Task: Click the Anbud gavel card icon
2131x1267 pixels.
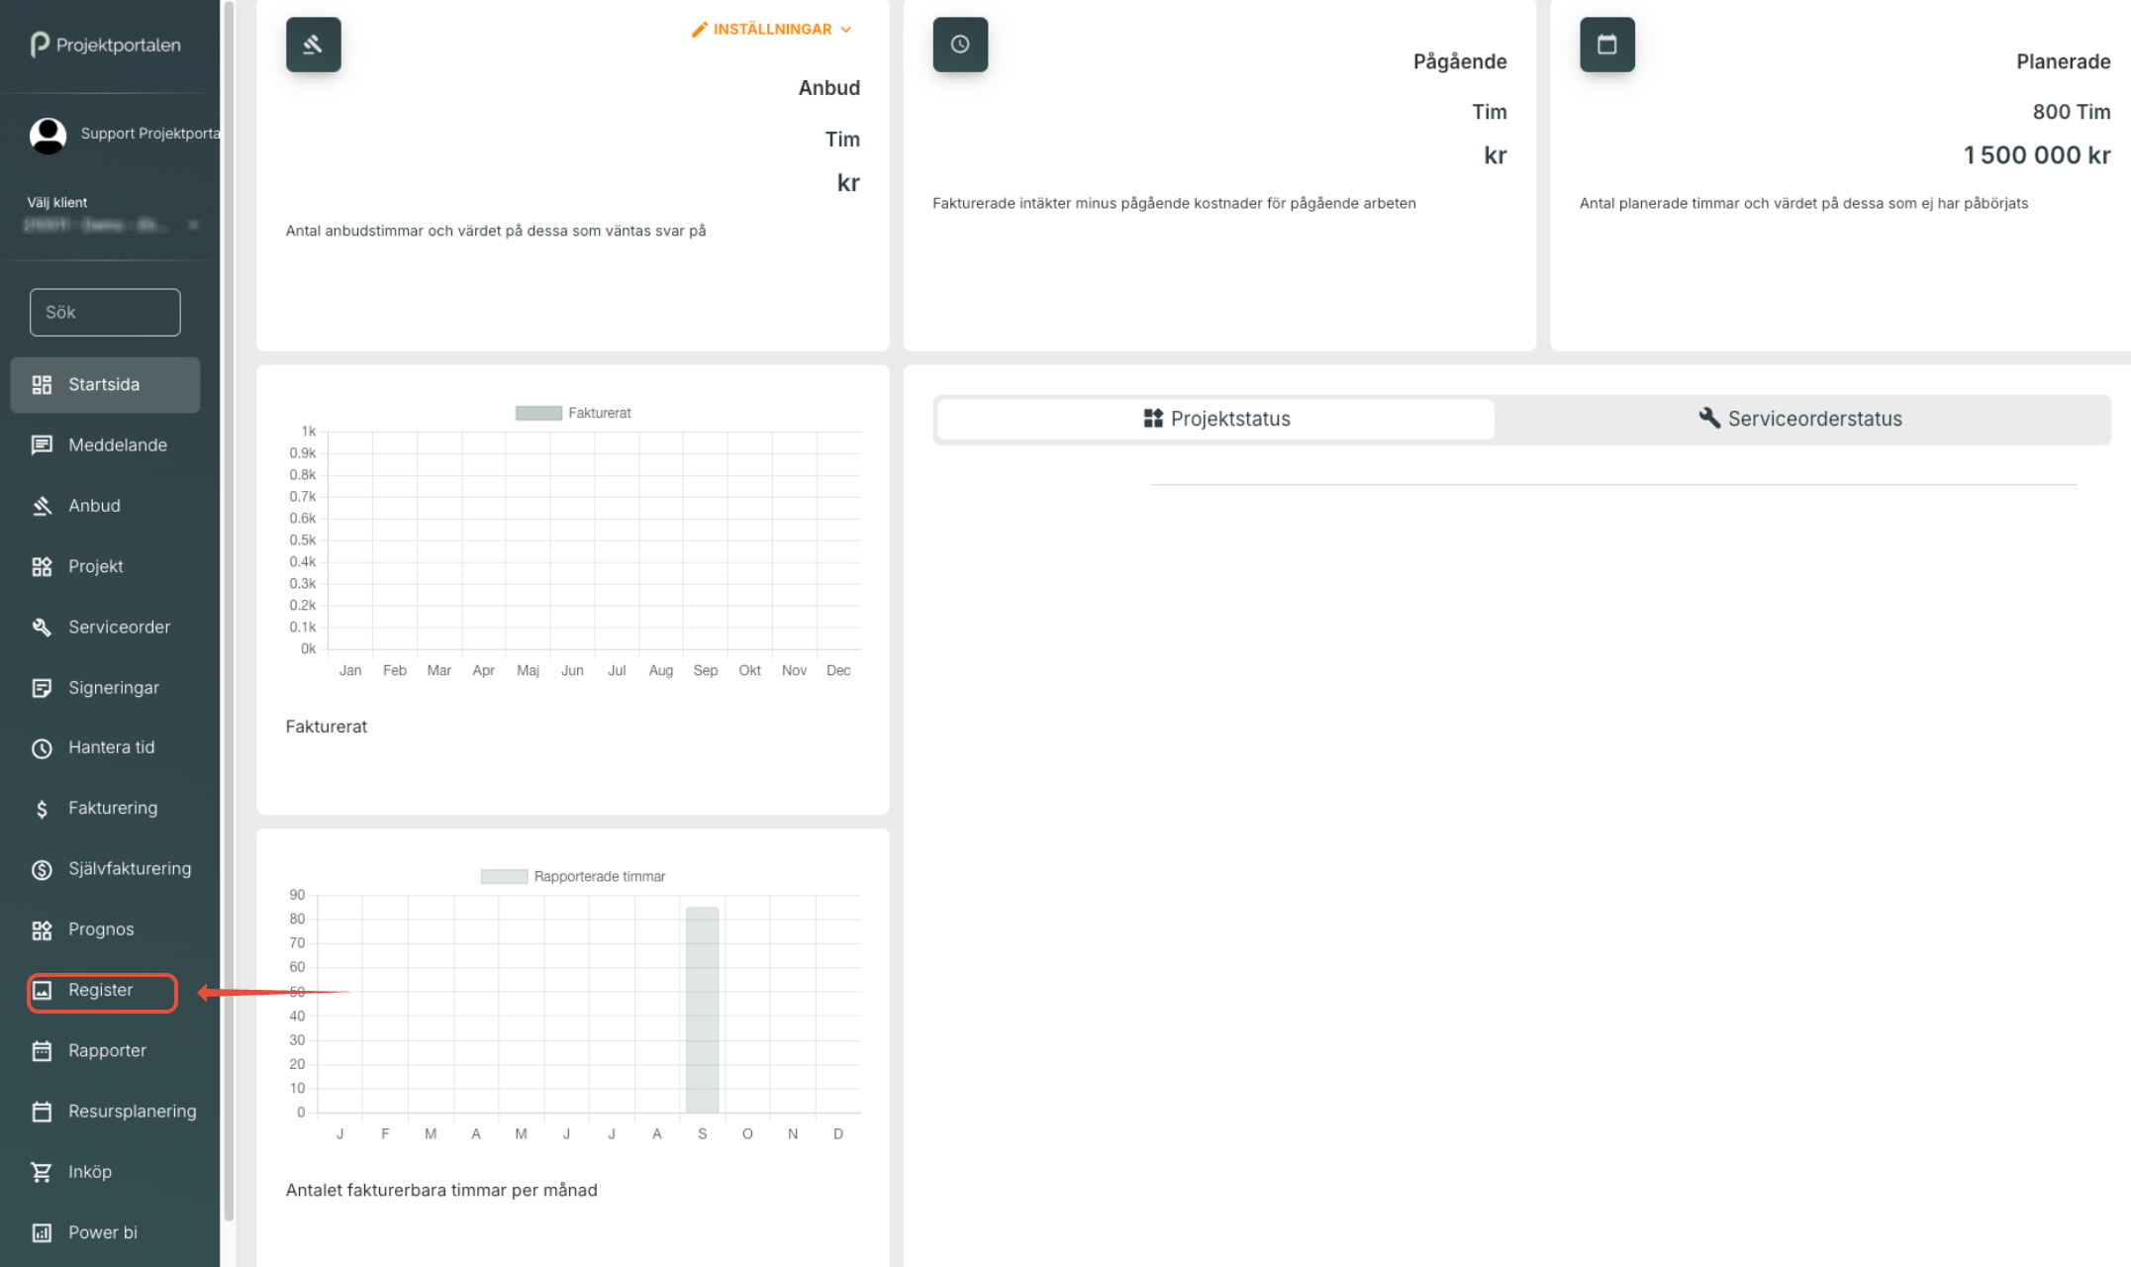Action: point(313,45)
